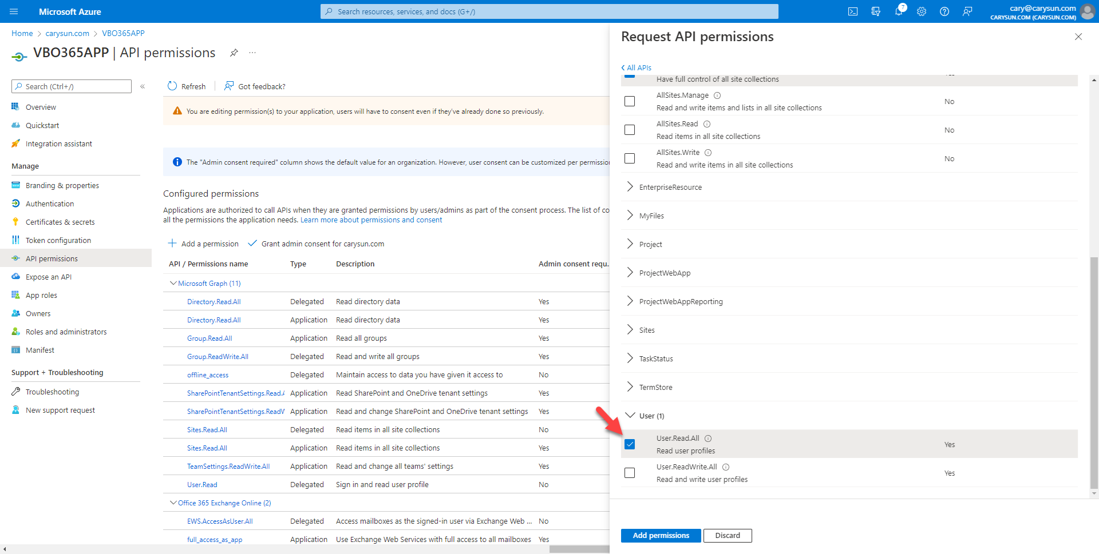
Task: Open Authentication in Manage menu
Action: coord(50,204)
